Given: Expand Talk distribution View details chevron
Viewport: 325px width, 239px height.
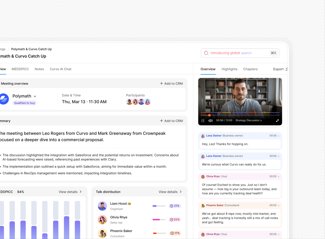Looking at the screenshot, I should click(181, 192).
